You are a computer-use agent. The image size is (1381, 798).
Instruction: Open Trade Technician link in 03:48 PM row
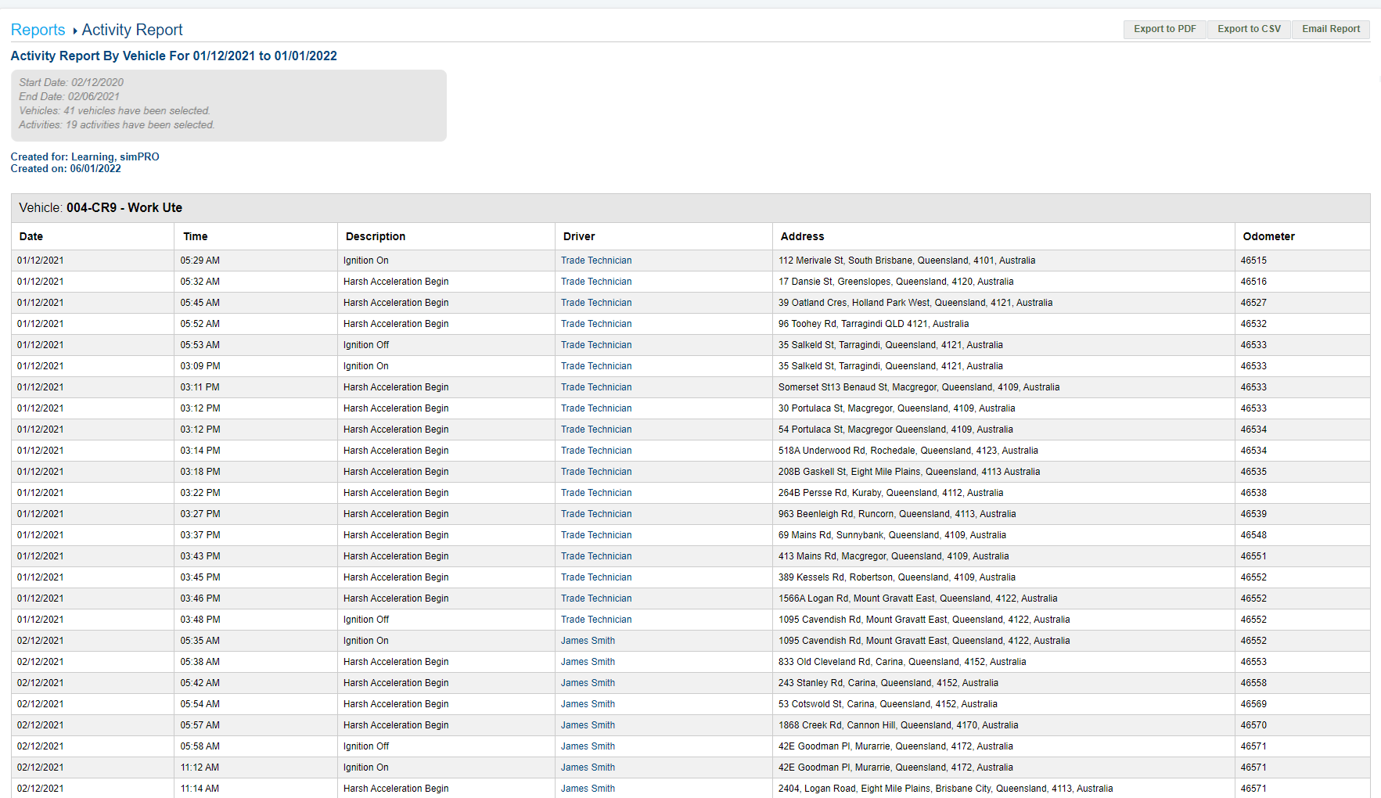[x=596, y=620]
